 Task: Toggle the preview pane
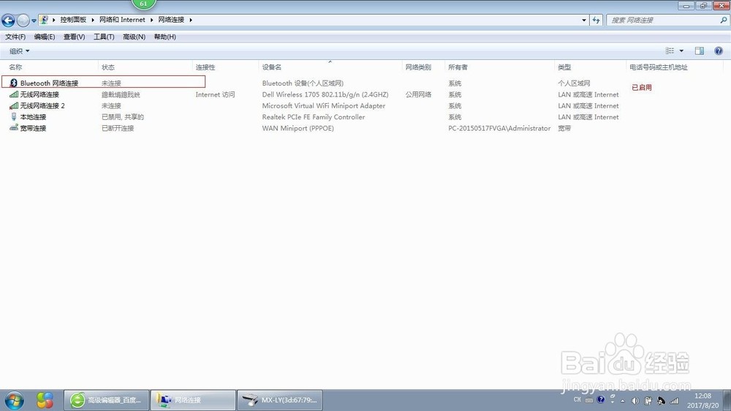[700, 50]
